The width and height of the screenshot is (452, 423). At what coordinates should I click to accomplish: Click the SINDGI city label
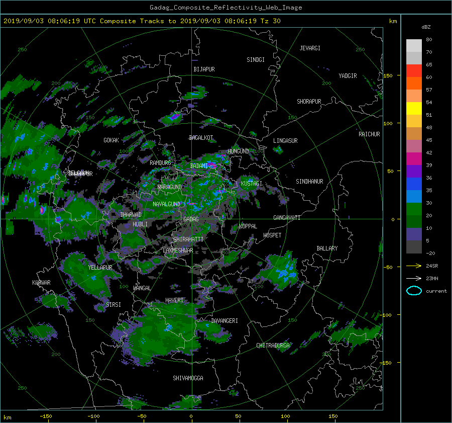[256, 60]
